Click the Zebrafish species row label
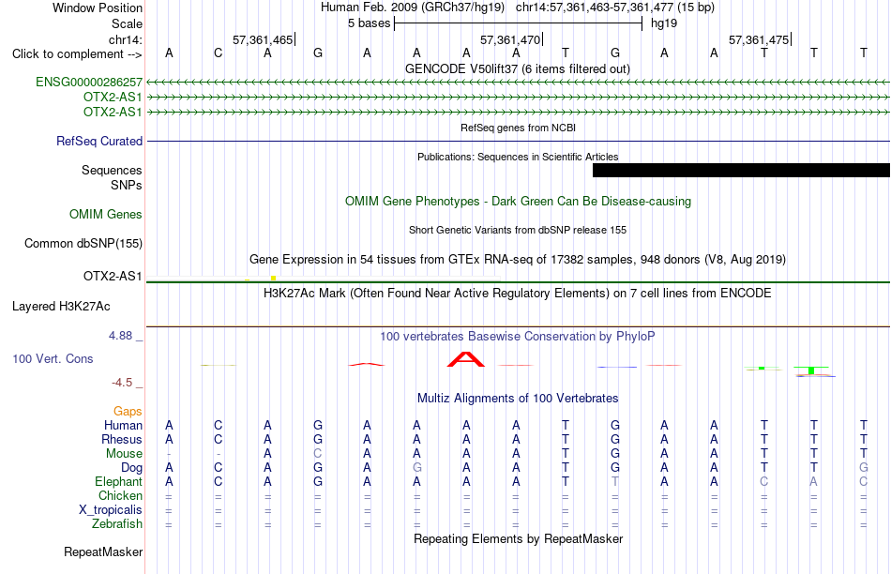The height and width of the screenshot is (574, 891). point(117,523)
